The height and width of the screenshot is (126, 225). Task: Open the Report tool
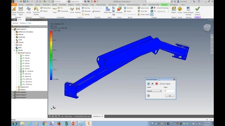click(174, 10)
